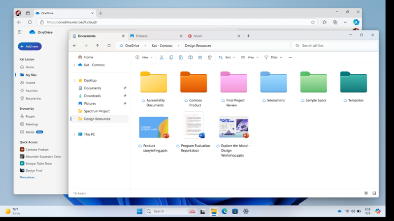Switch to details list view icon in status bar
The width and height of the screenshot is (394, 221).
[x=366, y=193]
